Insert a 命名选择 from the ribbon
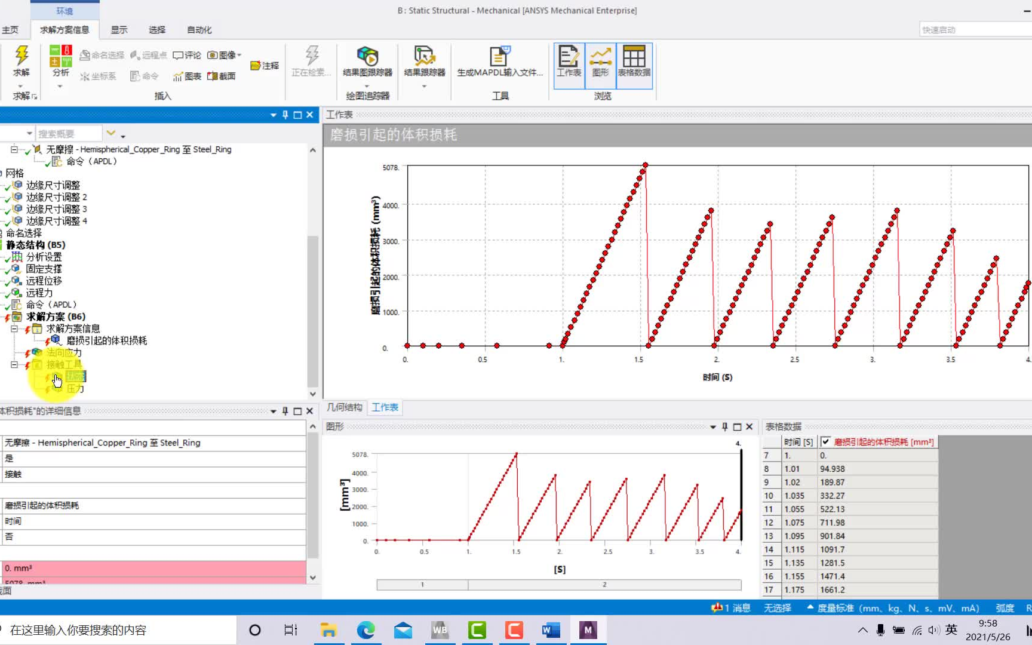The width and height of the screenshot is (1032, 645). tap(102, 55)
